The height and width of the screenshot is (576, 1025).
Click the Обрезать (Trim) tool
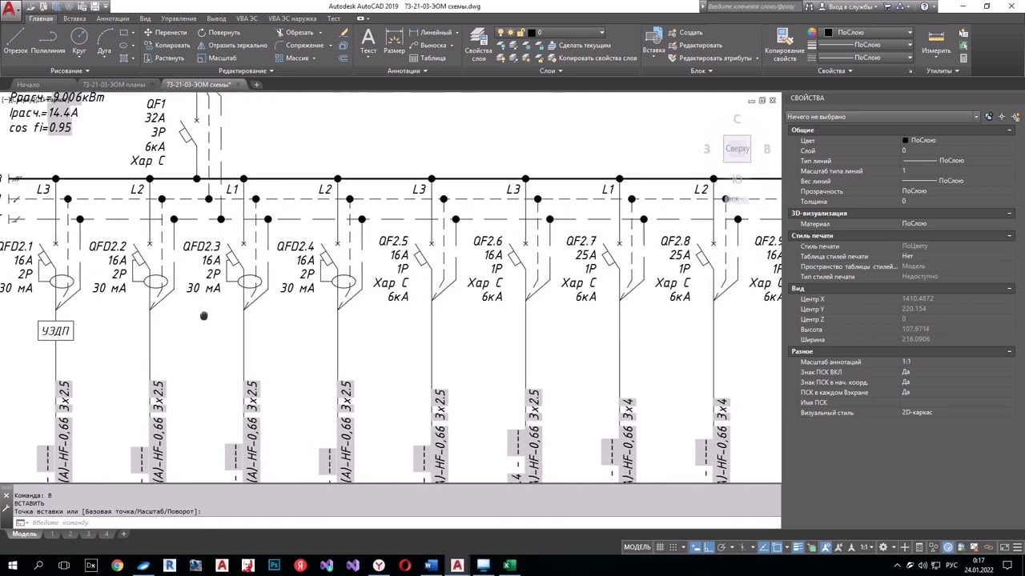(x=293, y=33)
